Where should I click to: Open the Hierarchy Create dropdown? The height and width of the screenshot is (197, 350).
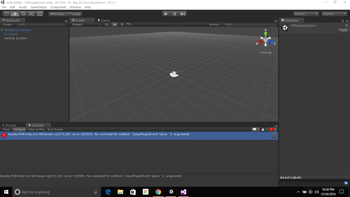point(8,25)
